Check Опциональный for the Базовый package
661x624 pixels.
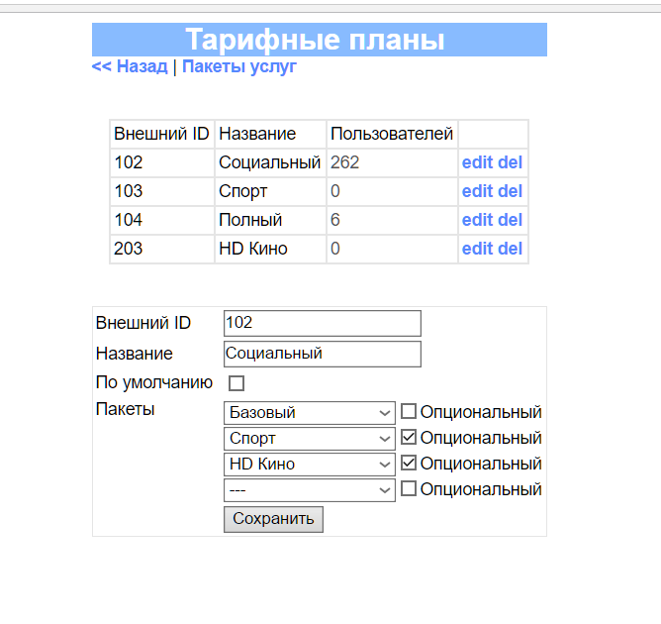pos(409,412)
